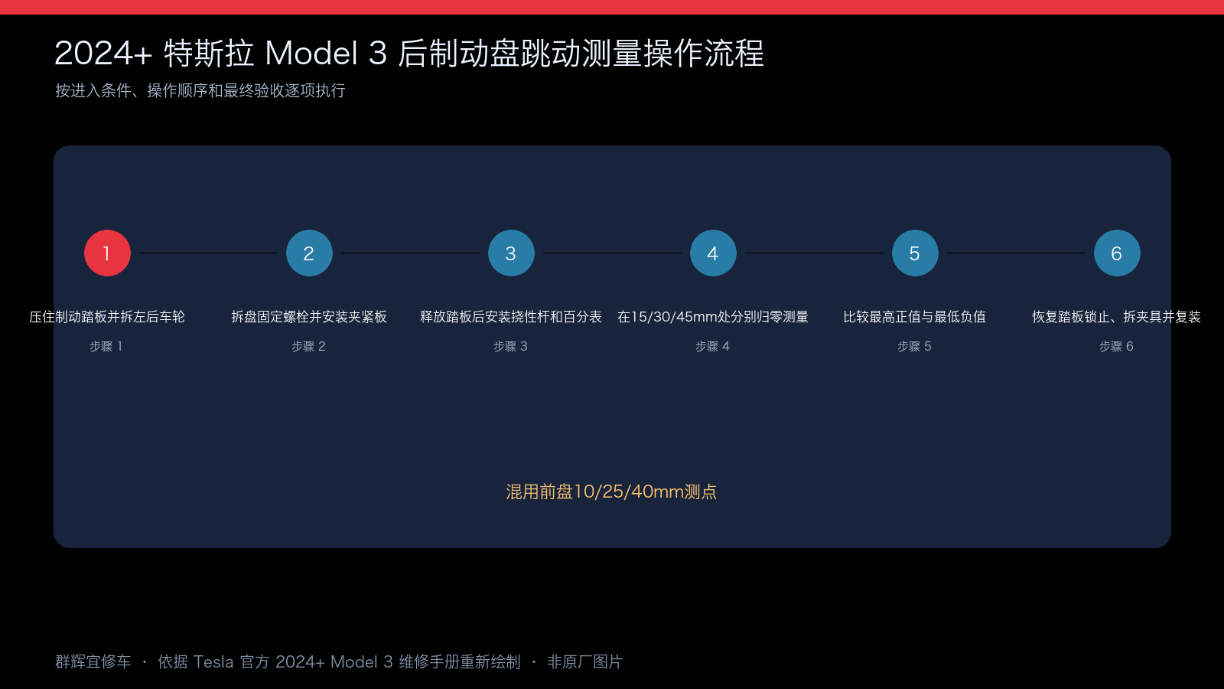Screen dimensions: 1224x689
Task: Select the title '2024+ 特斯拉 Model 3 后制动盘跳动测量操作流程'
Action: 409,54
